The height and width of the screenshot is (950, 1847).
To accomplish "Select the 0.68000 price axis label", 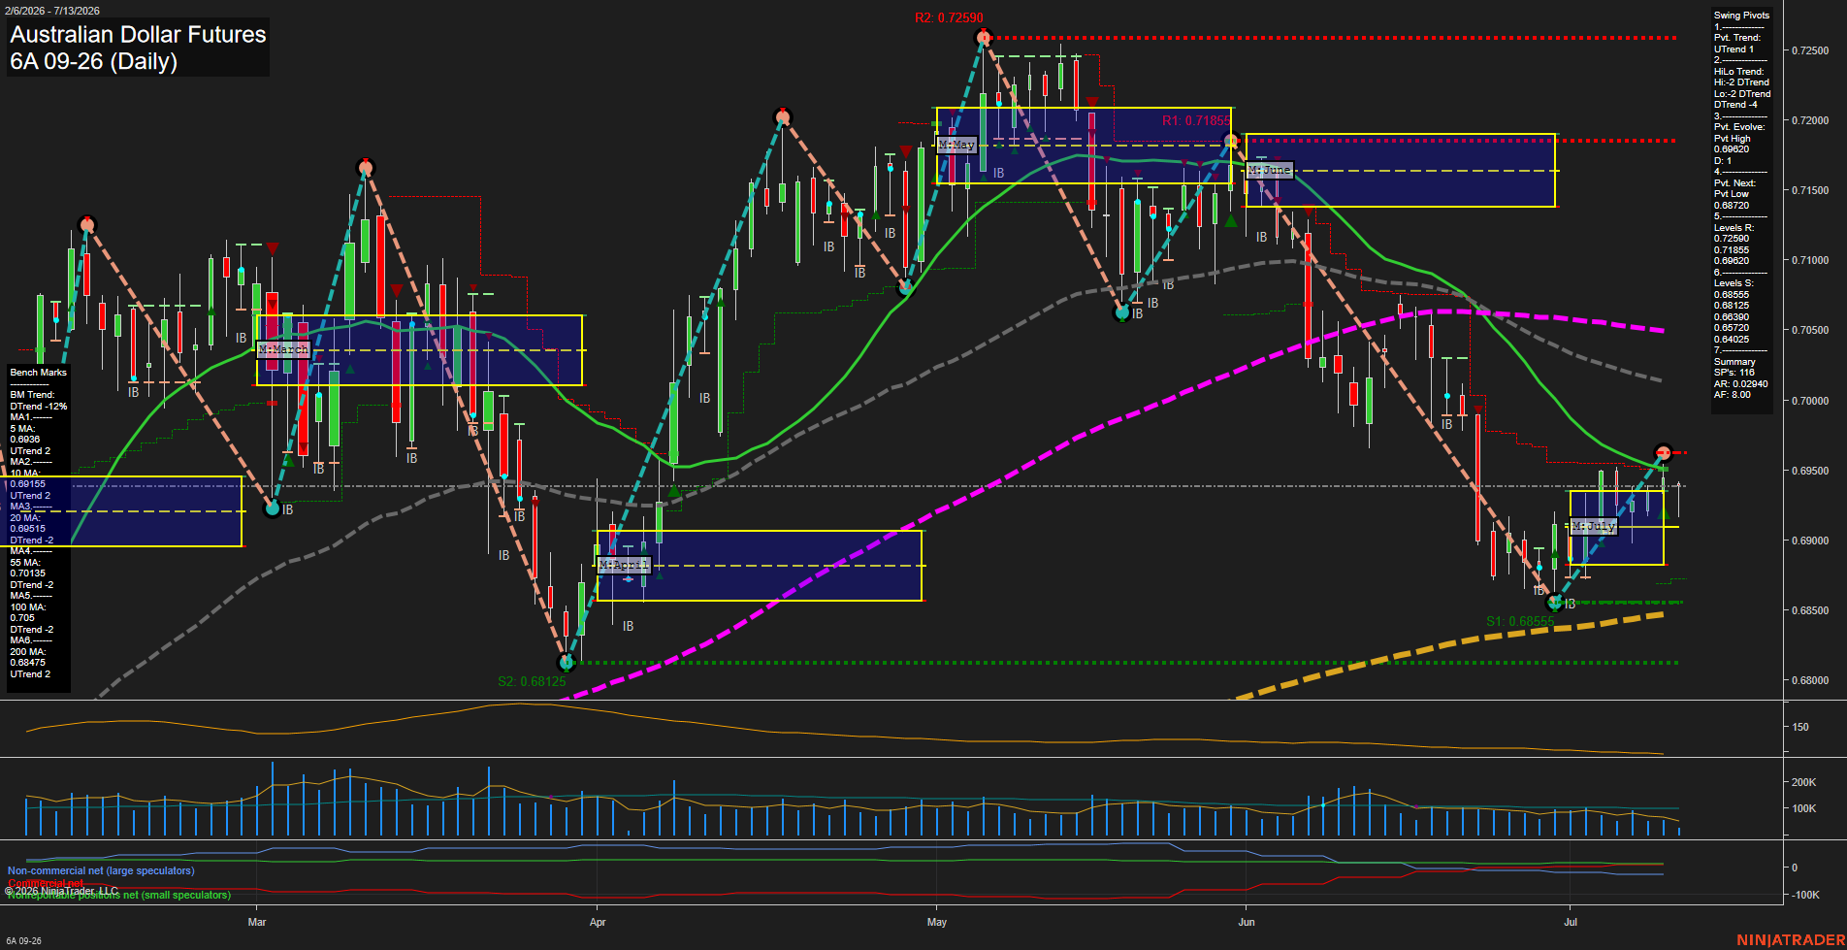I will point(1810,680).
